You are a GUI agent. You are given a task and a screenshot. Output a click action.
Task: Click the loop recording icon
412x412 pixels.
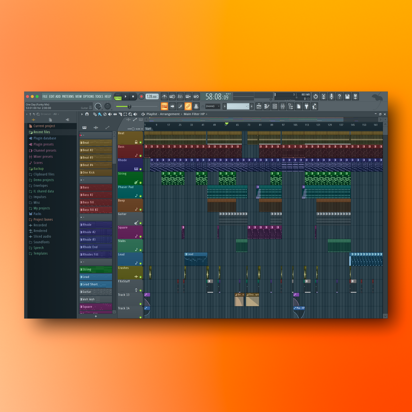pos(196,97)
